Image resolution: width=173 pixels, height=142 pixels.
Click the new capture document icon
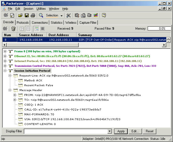tap(12, 15)
